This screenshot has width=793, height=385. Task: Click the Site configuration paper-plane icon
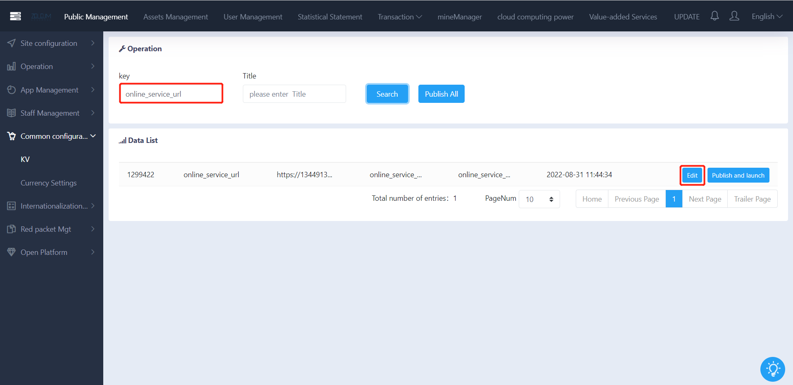12,43
